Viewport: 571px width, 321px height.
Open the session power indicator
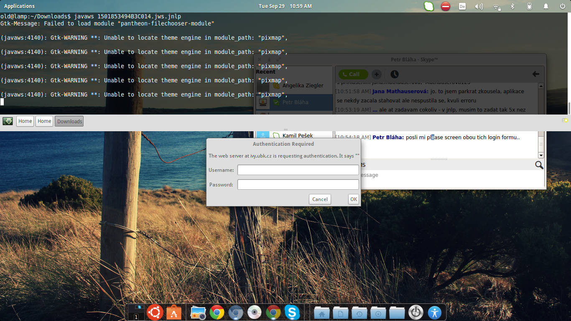563,6
